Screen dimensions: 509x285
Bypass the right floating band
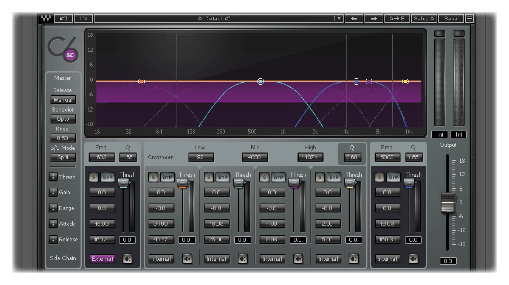tap(393, 177)
